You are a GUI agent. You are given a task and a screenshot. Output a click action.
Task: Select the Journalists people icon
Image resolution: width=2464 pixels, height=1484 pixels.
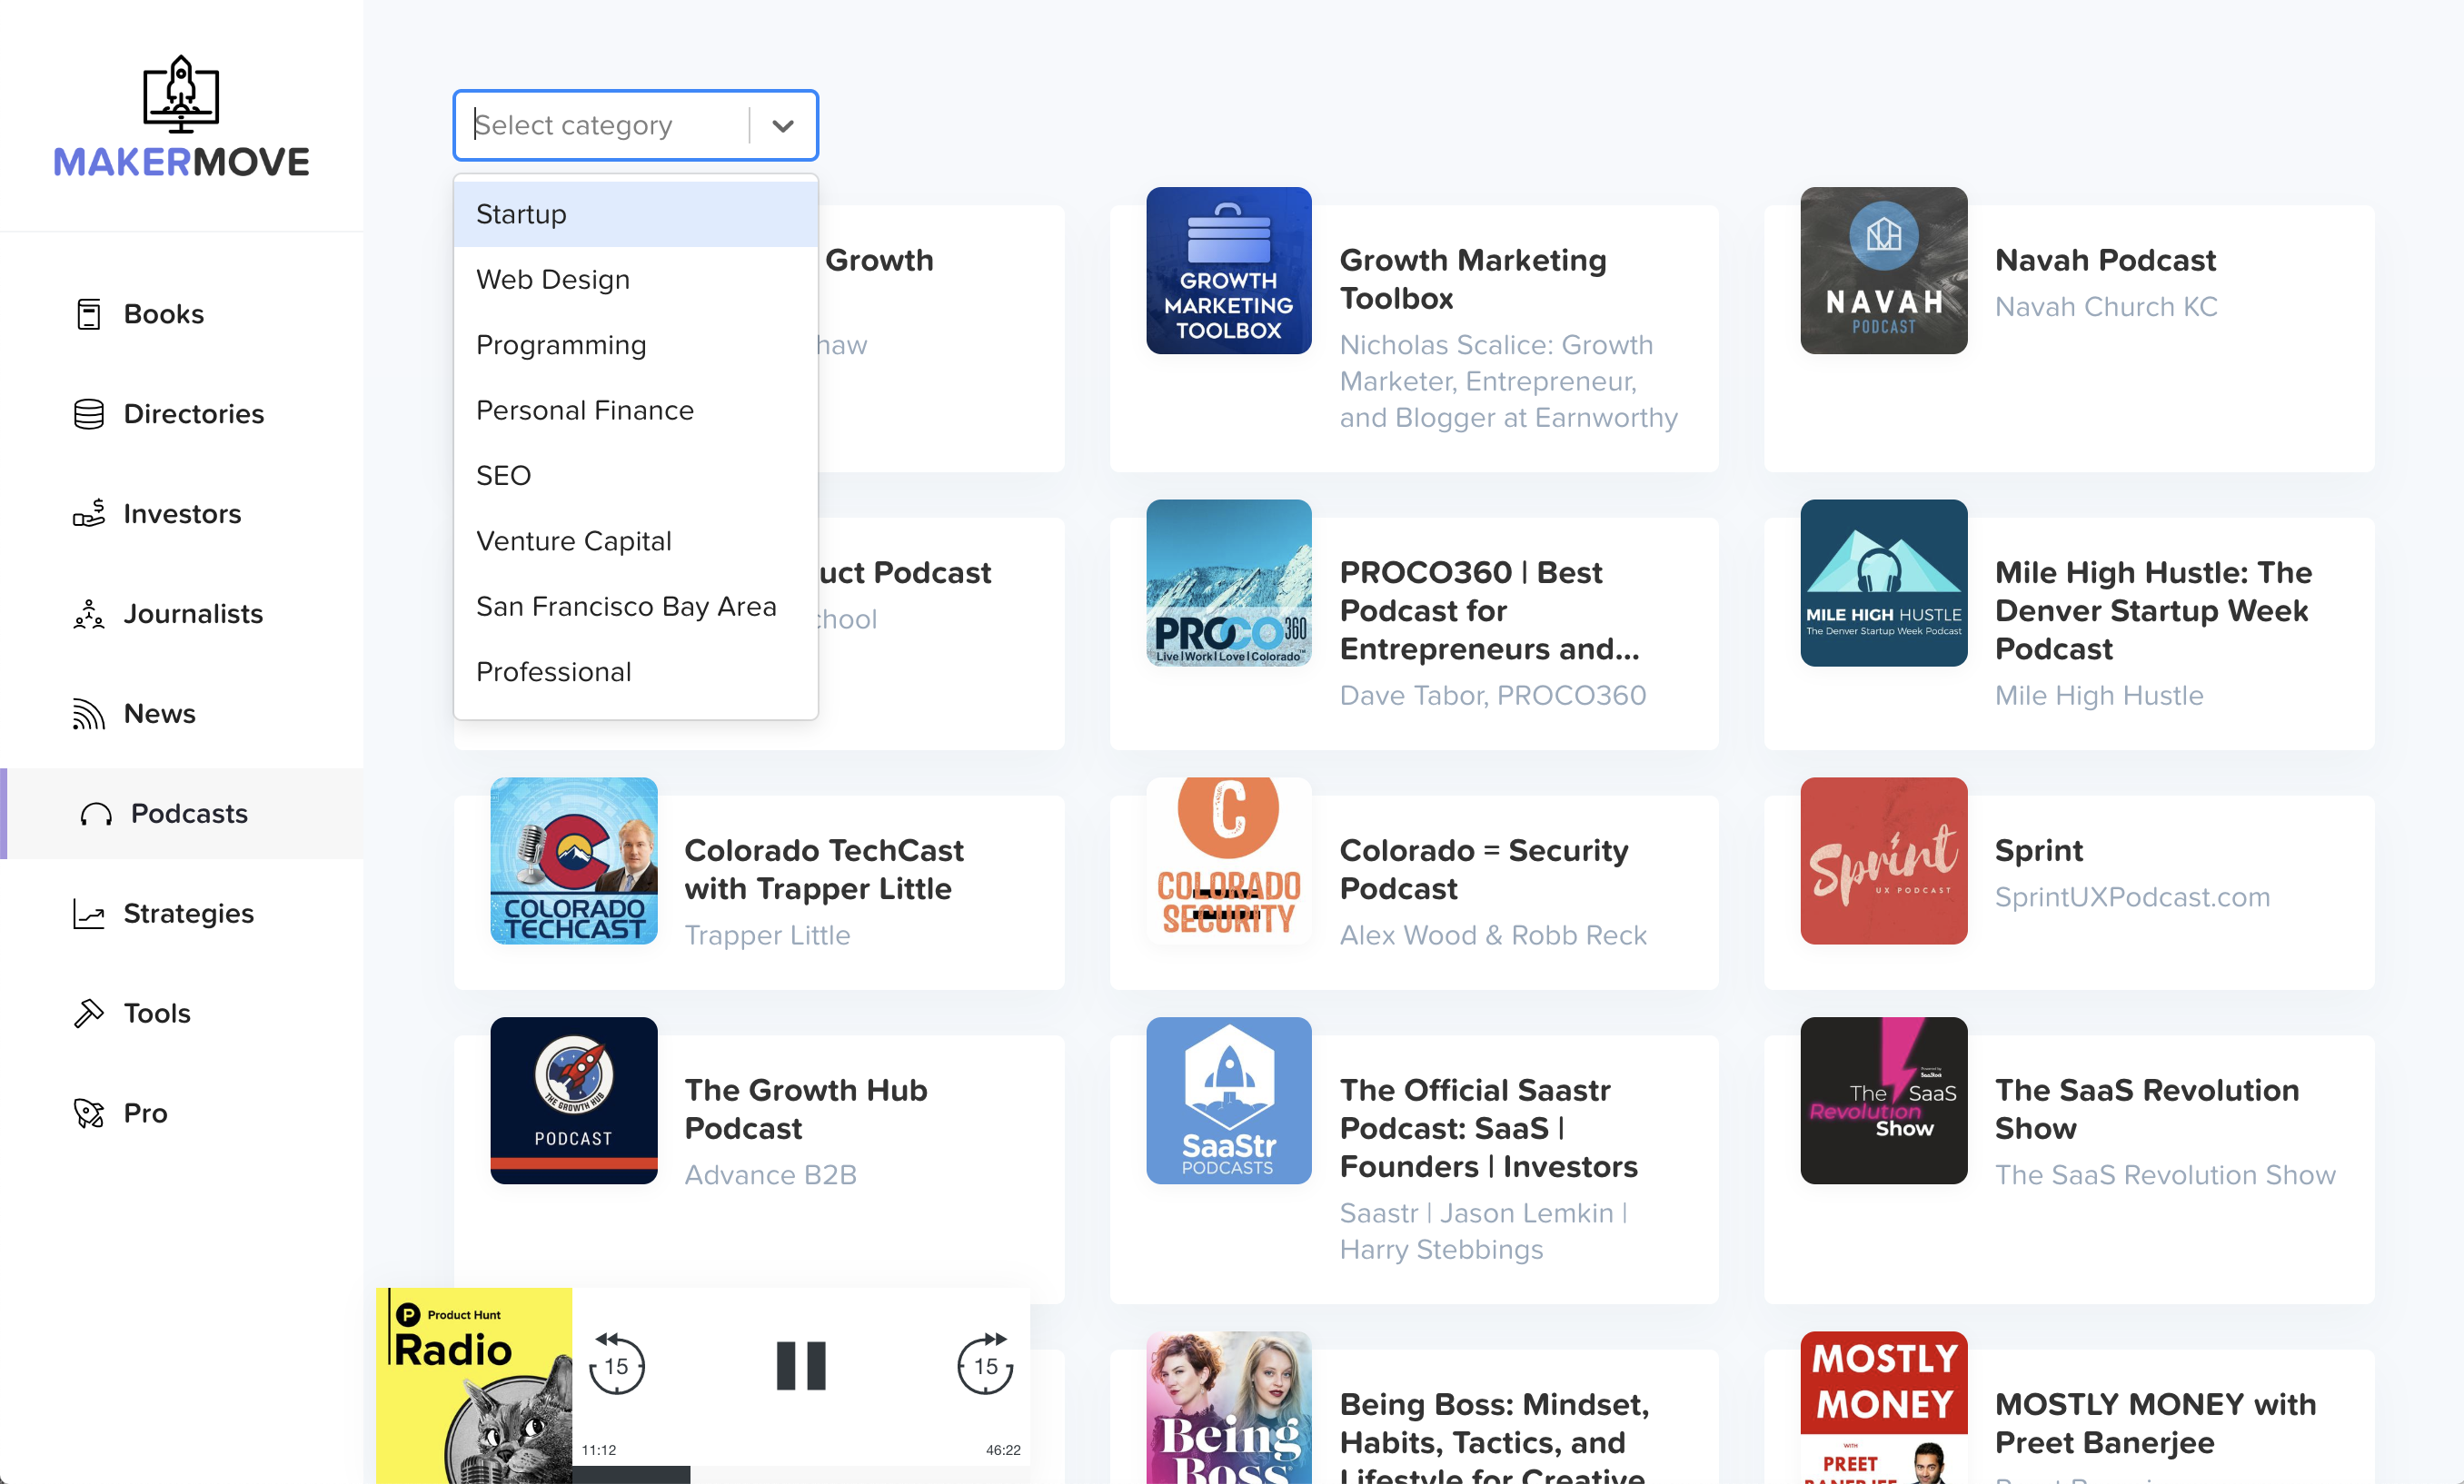click(x=88, y=614)
